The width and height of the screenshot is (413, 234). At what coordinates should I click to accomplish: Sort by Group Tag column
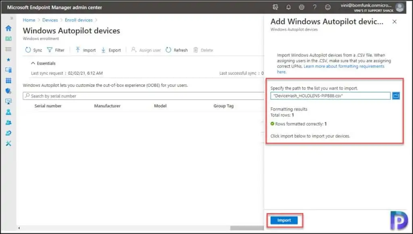pyautogui.click(x=223, y=106)
